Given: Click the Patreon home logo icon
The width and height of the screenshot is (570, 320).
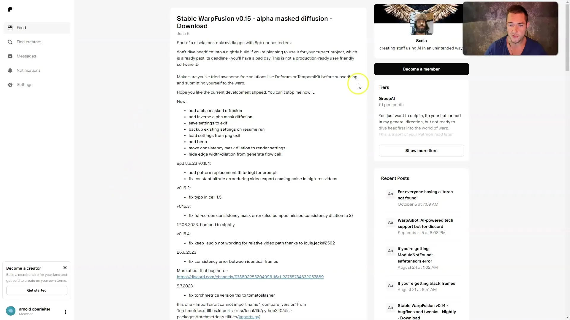Looking at the screenshot, I should pos(10,9).
